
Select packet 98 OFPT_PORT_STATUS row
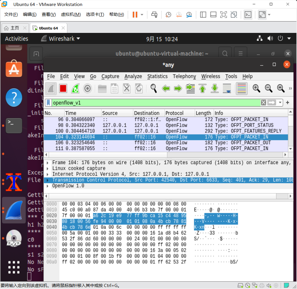166,125
